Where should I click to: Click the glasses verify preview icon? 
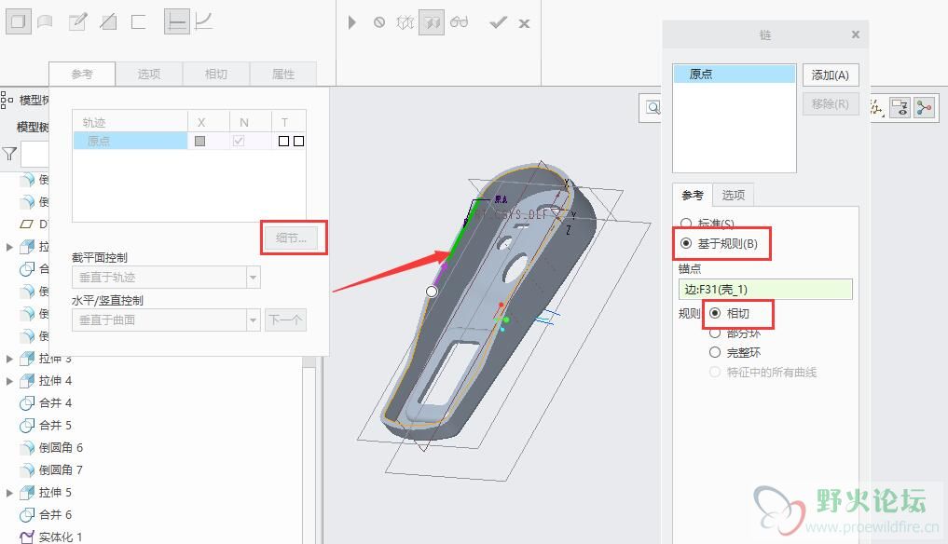(x=459, y=23)
